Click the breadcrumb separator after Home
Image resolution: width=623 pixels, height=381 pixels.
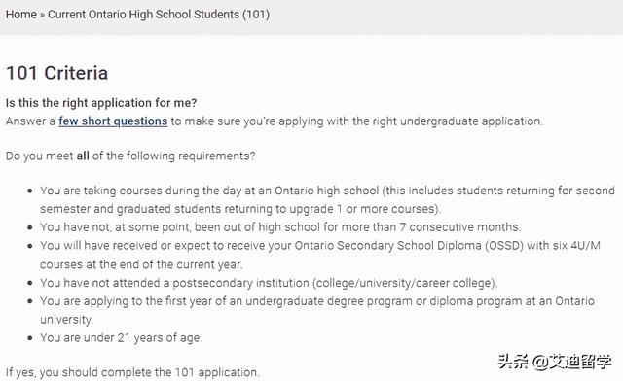coord(42,16)
